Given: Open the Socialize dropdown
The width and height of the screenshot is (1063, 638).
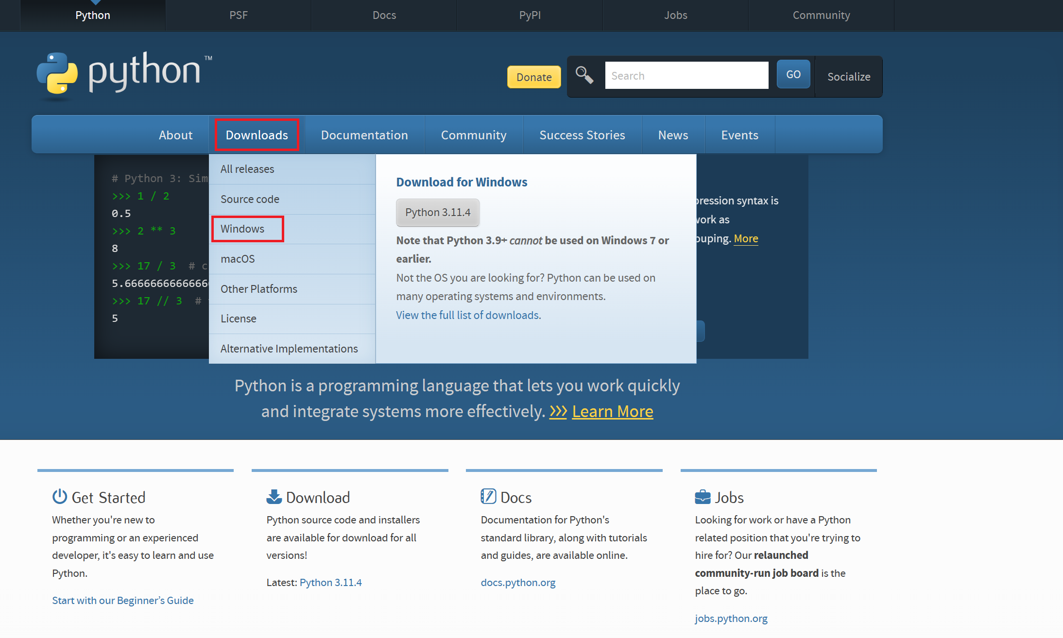Looking at the screenshot, I should coord(848,77).
